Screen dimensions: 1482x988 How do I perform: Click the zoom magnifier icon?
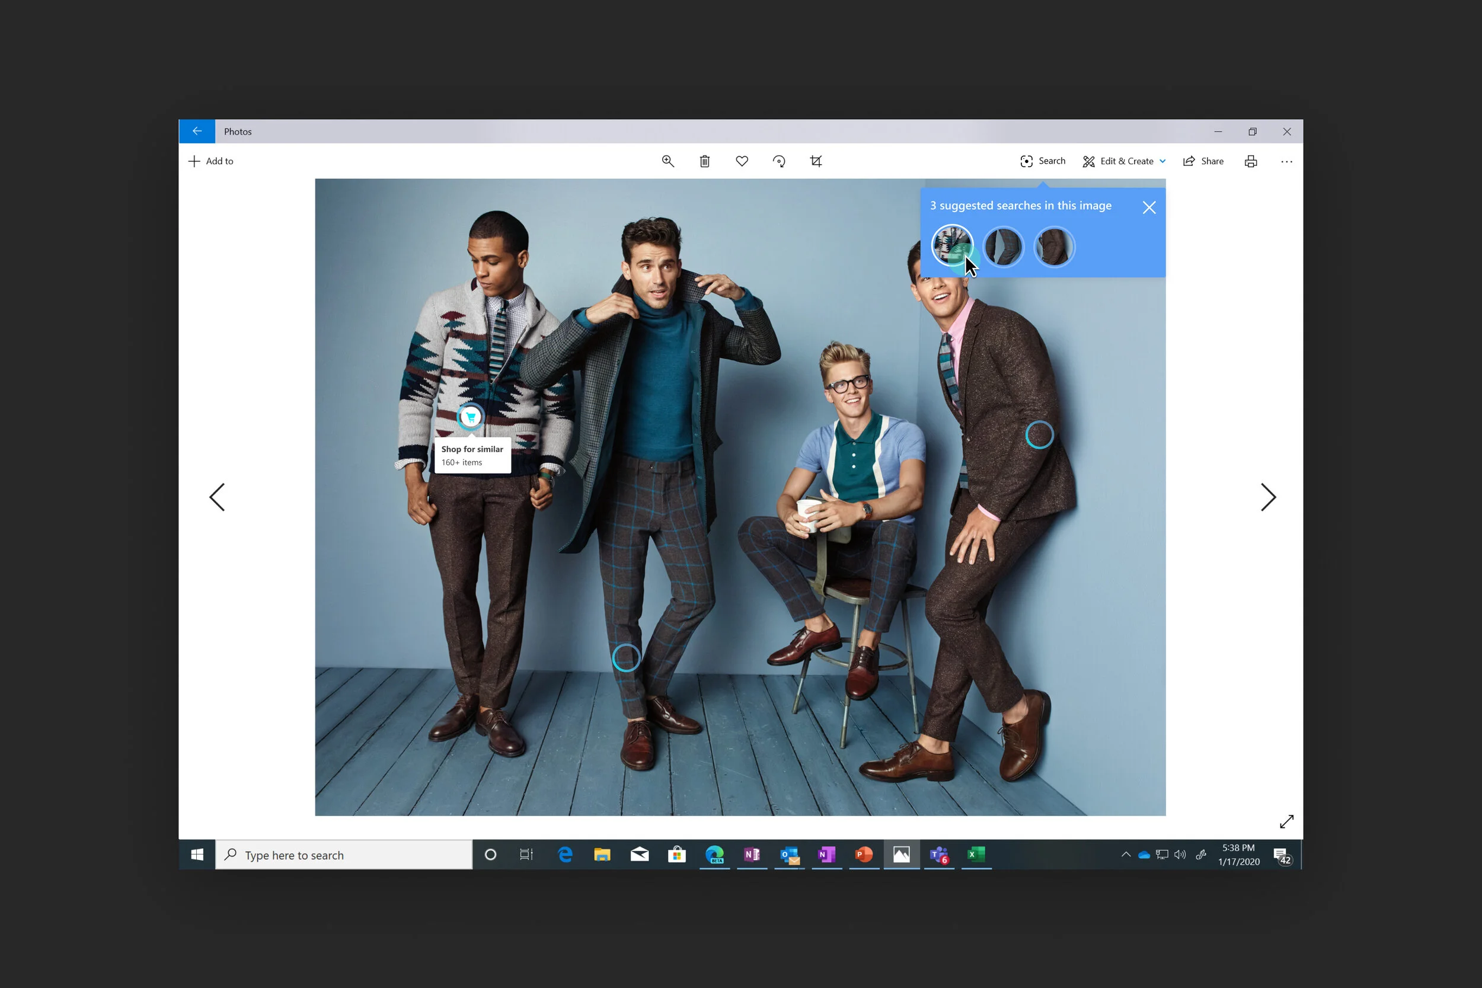(x=668, y=161)
